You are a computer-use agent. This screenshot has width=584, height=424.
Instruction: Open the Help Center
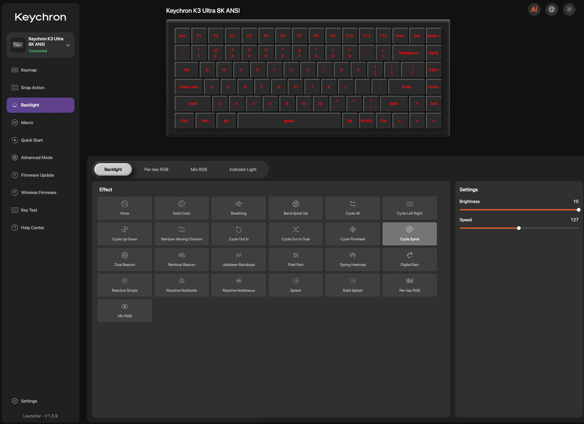(40, 228)
